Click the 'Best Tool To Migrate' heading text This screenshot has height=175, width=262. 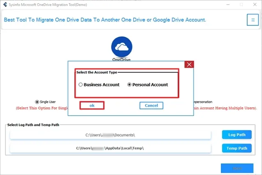click(105, 20)
